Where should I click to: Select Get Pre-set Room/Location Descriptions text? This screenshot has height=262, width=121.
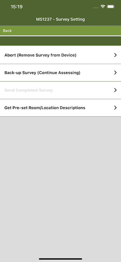click(x=45, y=108)
